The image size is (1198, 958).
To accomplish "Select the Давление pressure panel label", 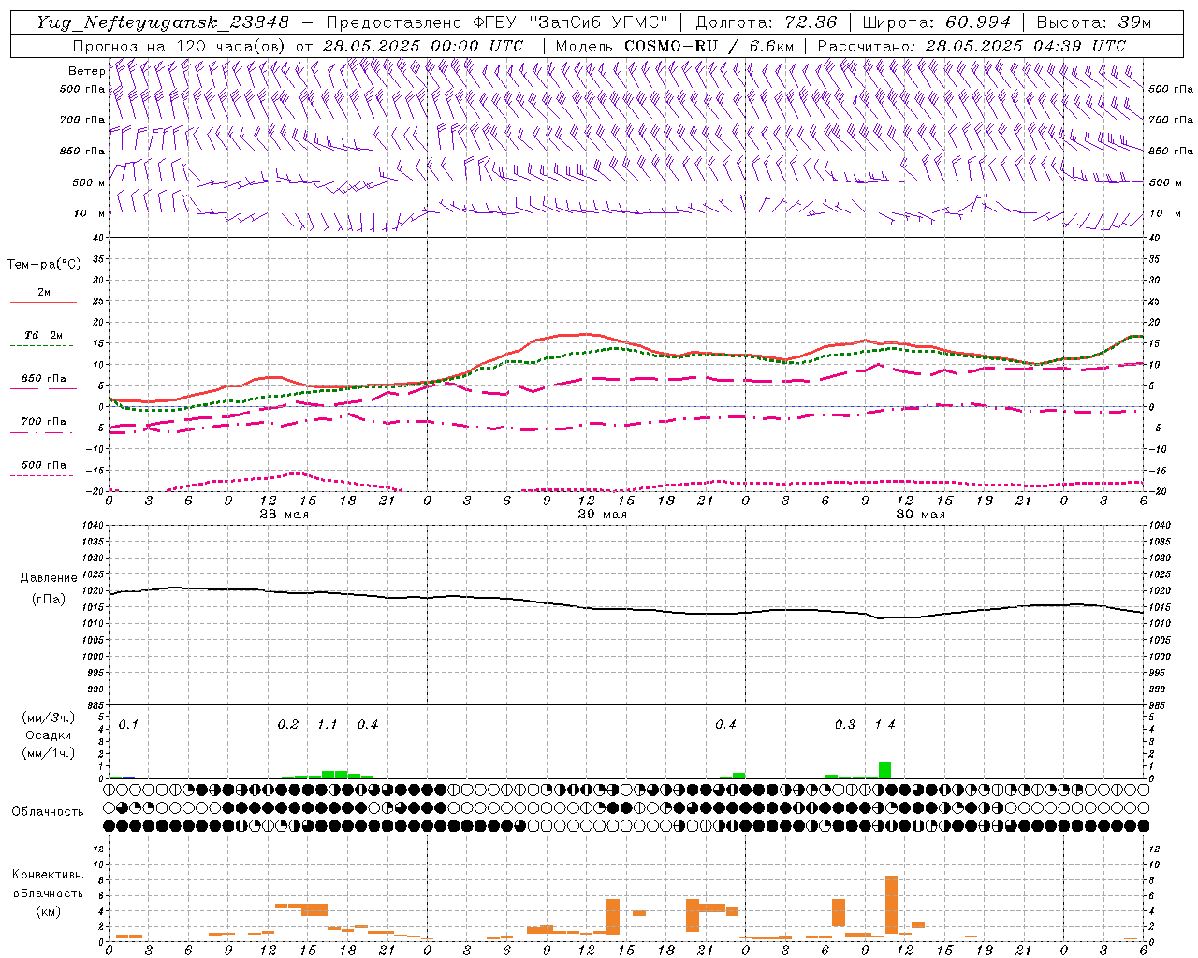I will click(49, 578).
